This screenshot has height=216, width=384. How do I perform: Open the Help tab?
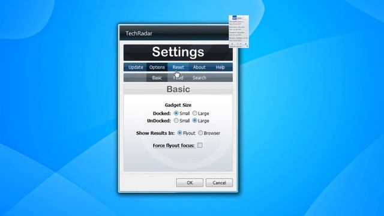220,67
